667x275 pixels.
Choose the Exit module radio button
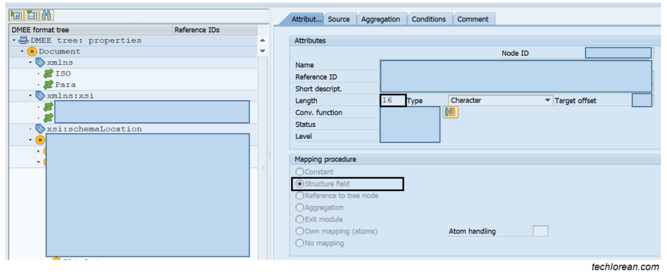pos(300,219)
